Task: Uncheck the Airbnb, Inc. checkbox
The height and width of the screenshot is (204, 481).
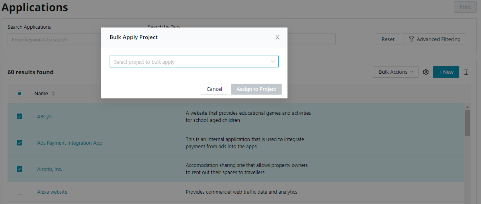Action: (x=20, y=169)
